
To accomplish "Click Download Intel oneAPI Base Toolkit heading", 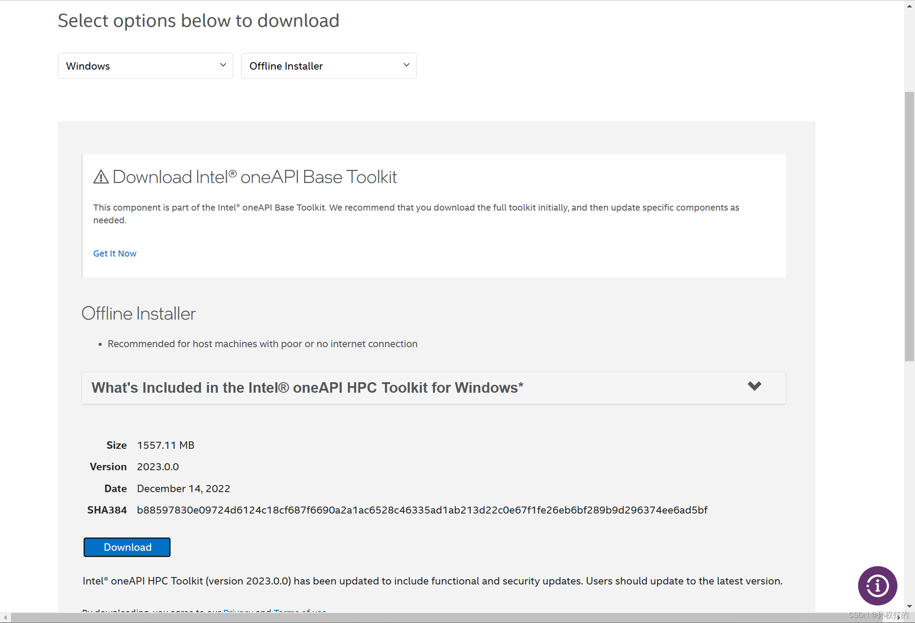I will pos(255,177).
